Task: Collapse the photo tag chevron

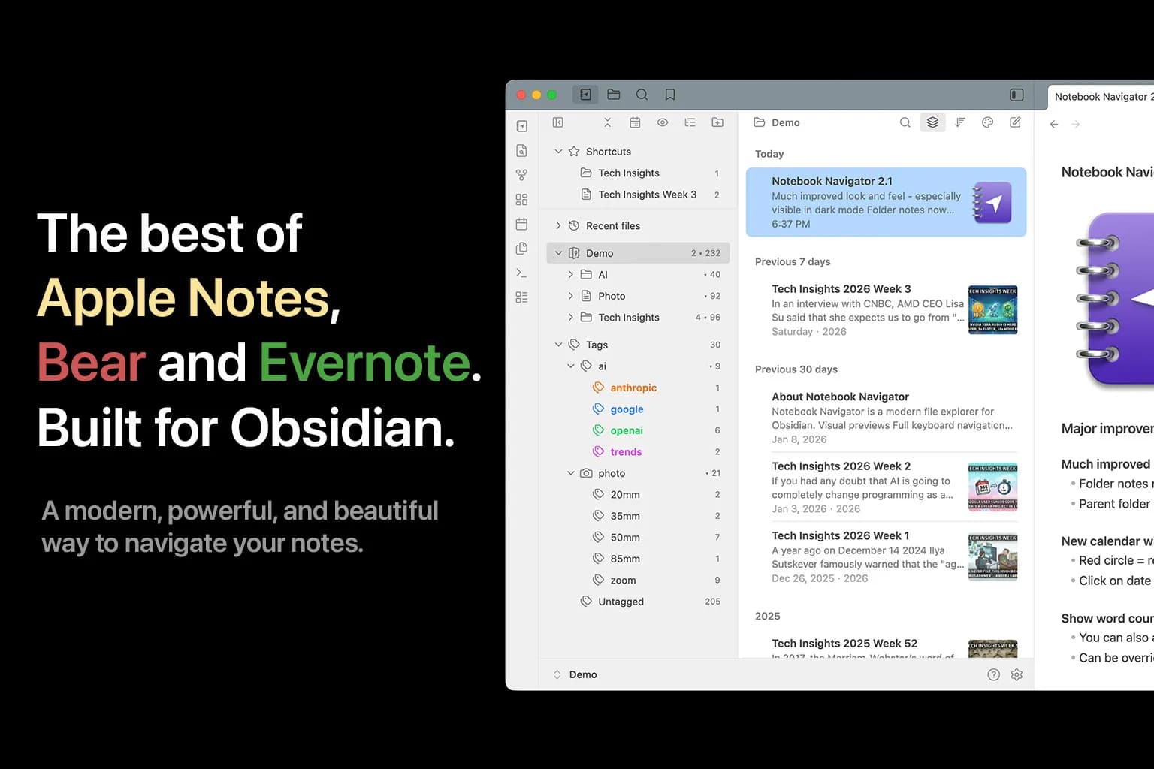Action: coord(571,473)
